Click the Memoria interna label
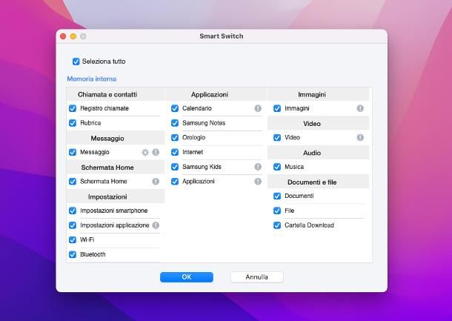 [92, 79]
